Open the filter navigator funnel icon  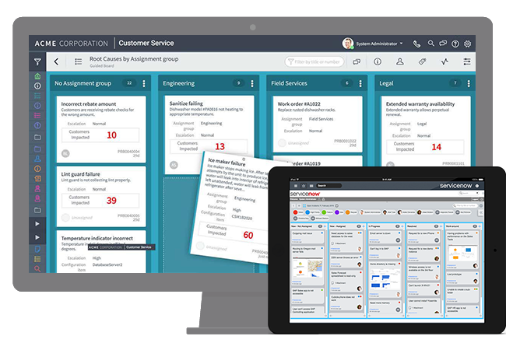(x=37, y=61)
